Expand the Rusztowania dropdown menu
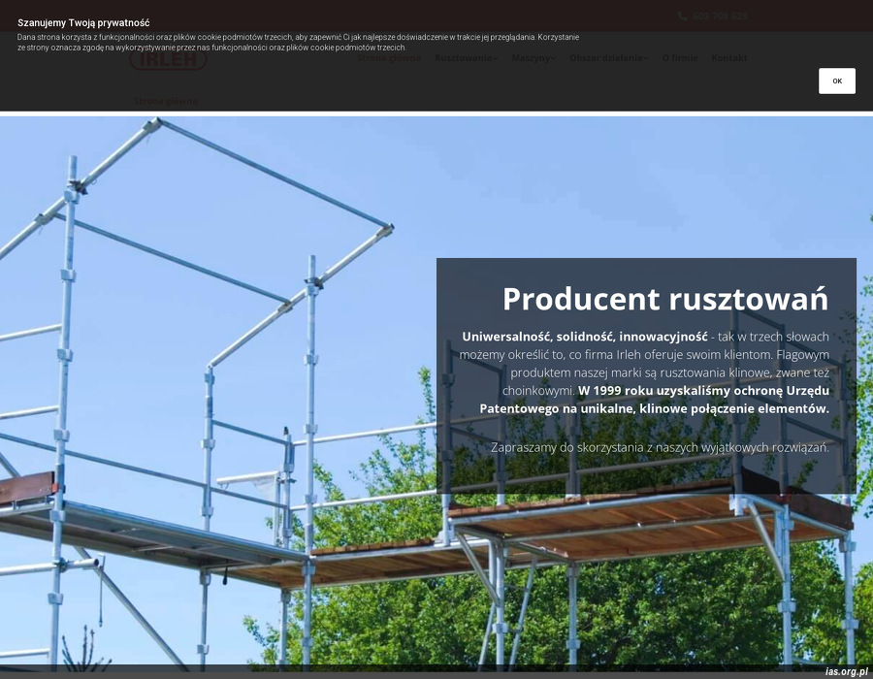This screenshot has width=873, height=679. coord(466,58)
